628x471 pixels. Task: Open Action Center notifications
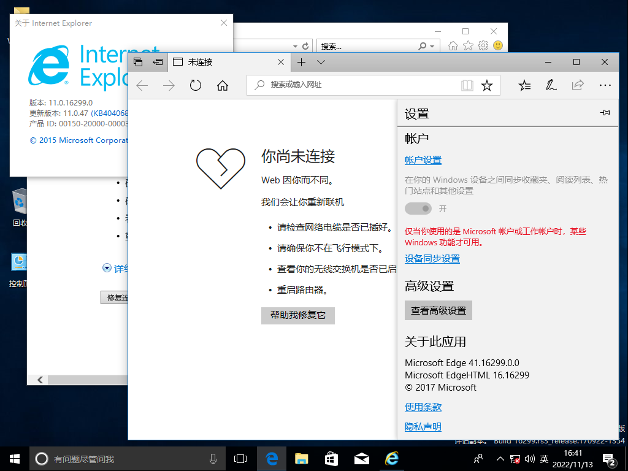[609, 459]
